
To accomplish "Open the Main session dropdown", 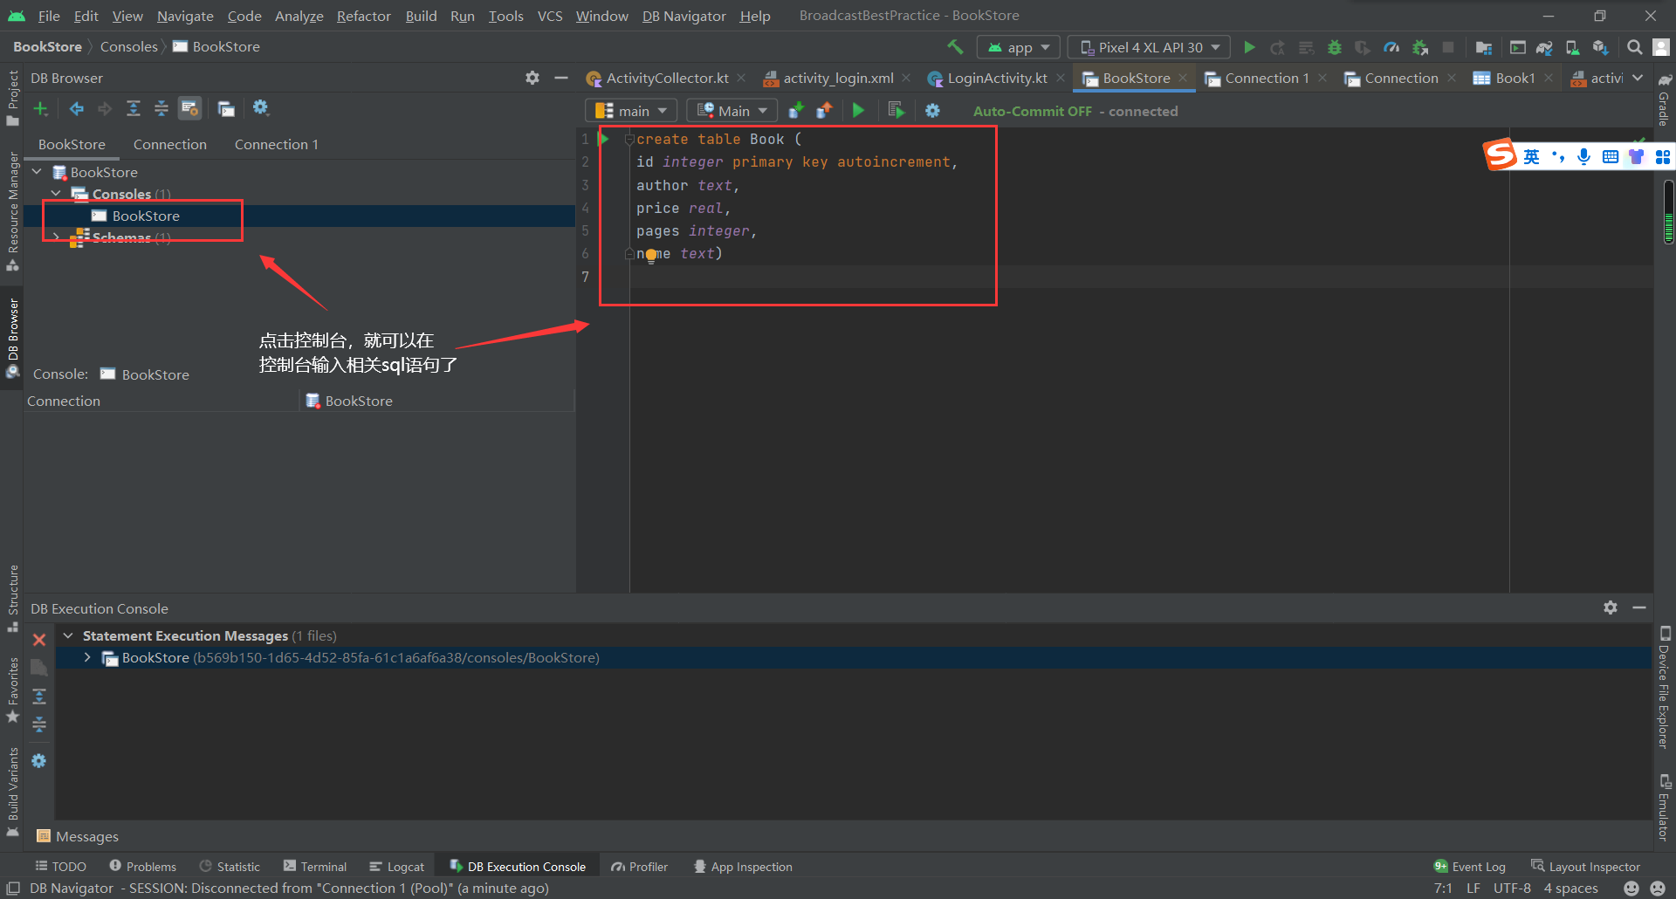I will click(732, 111).
